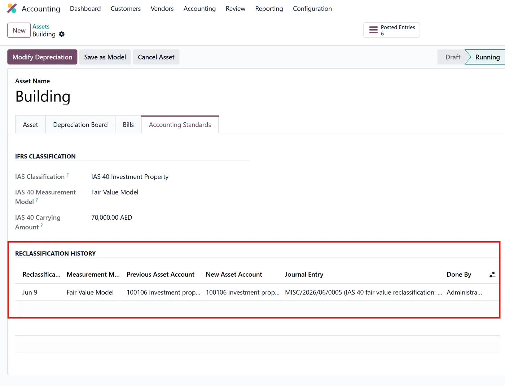This screenshot has height=386, width=505.
Task: Click the Odoo Accounting app logo
Action: [12, 8]
